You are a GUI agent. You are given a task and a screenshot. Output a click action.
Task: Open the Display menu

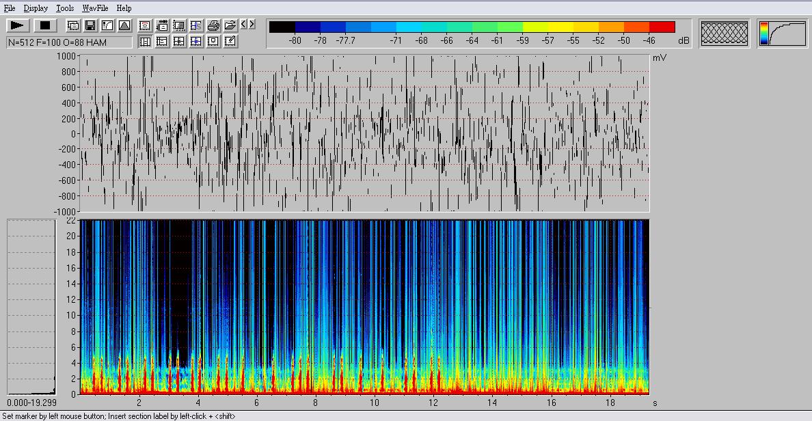(x=36, y=8)
